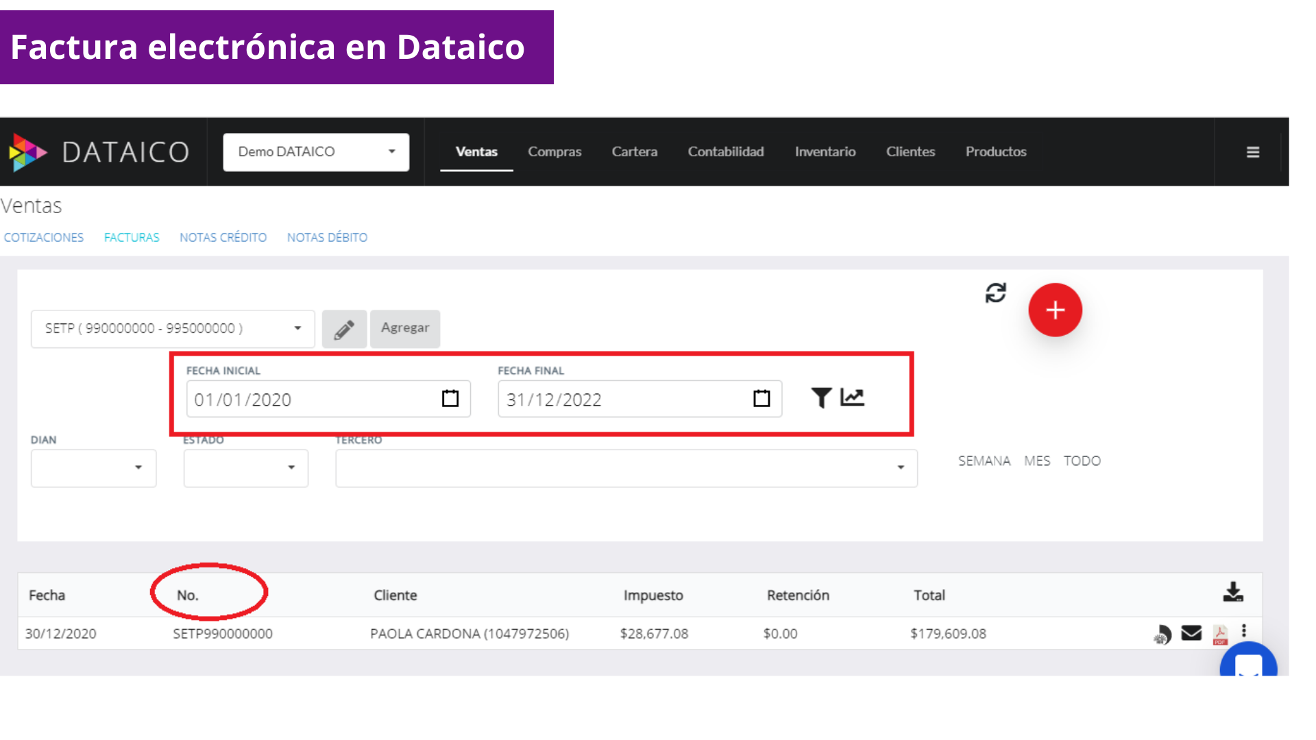
Task: Click the Fecha Inicial date field
Action: [328, 399]
